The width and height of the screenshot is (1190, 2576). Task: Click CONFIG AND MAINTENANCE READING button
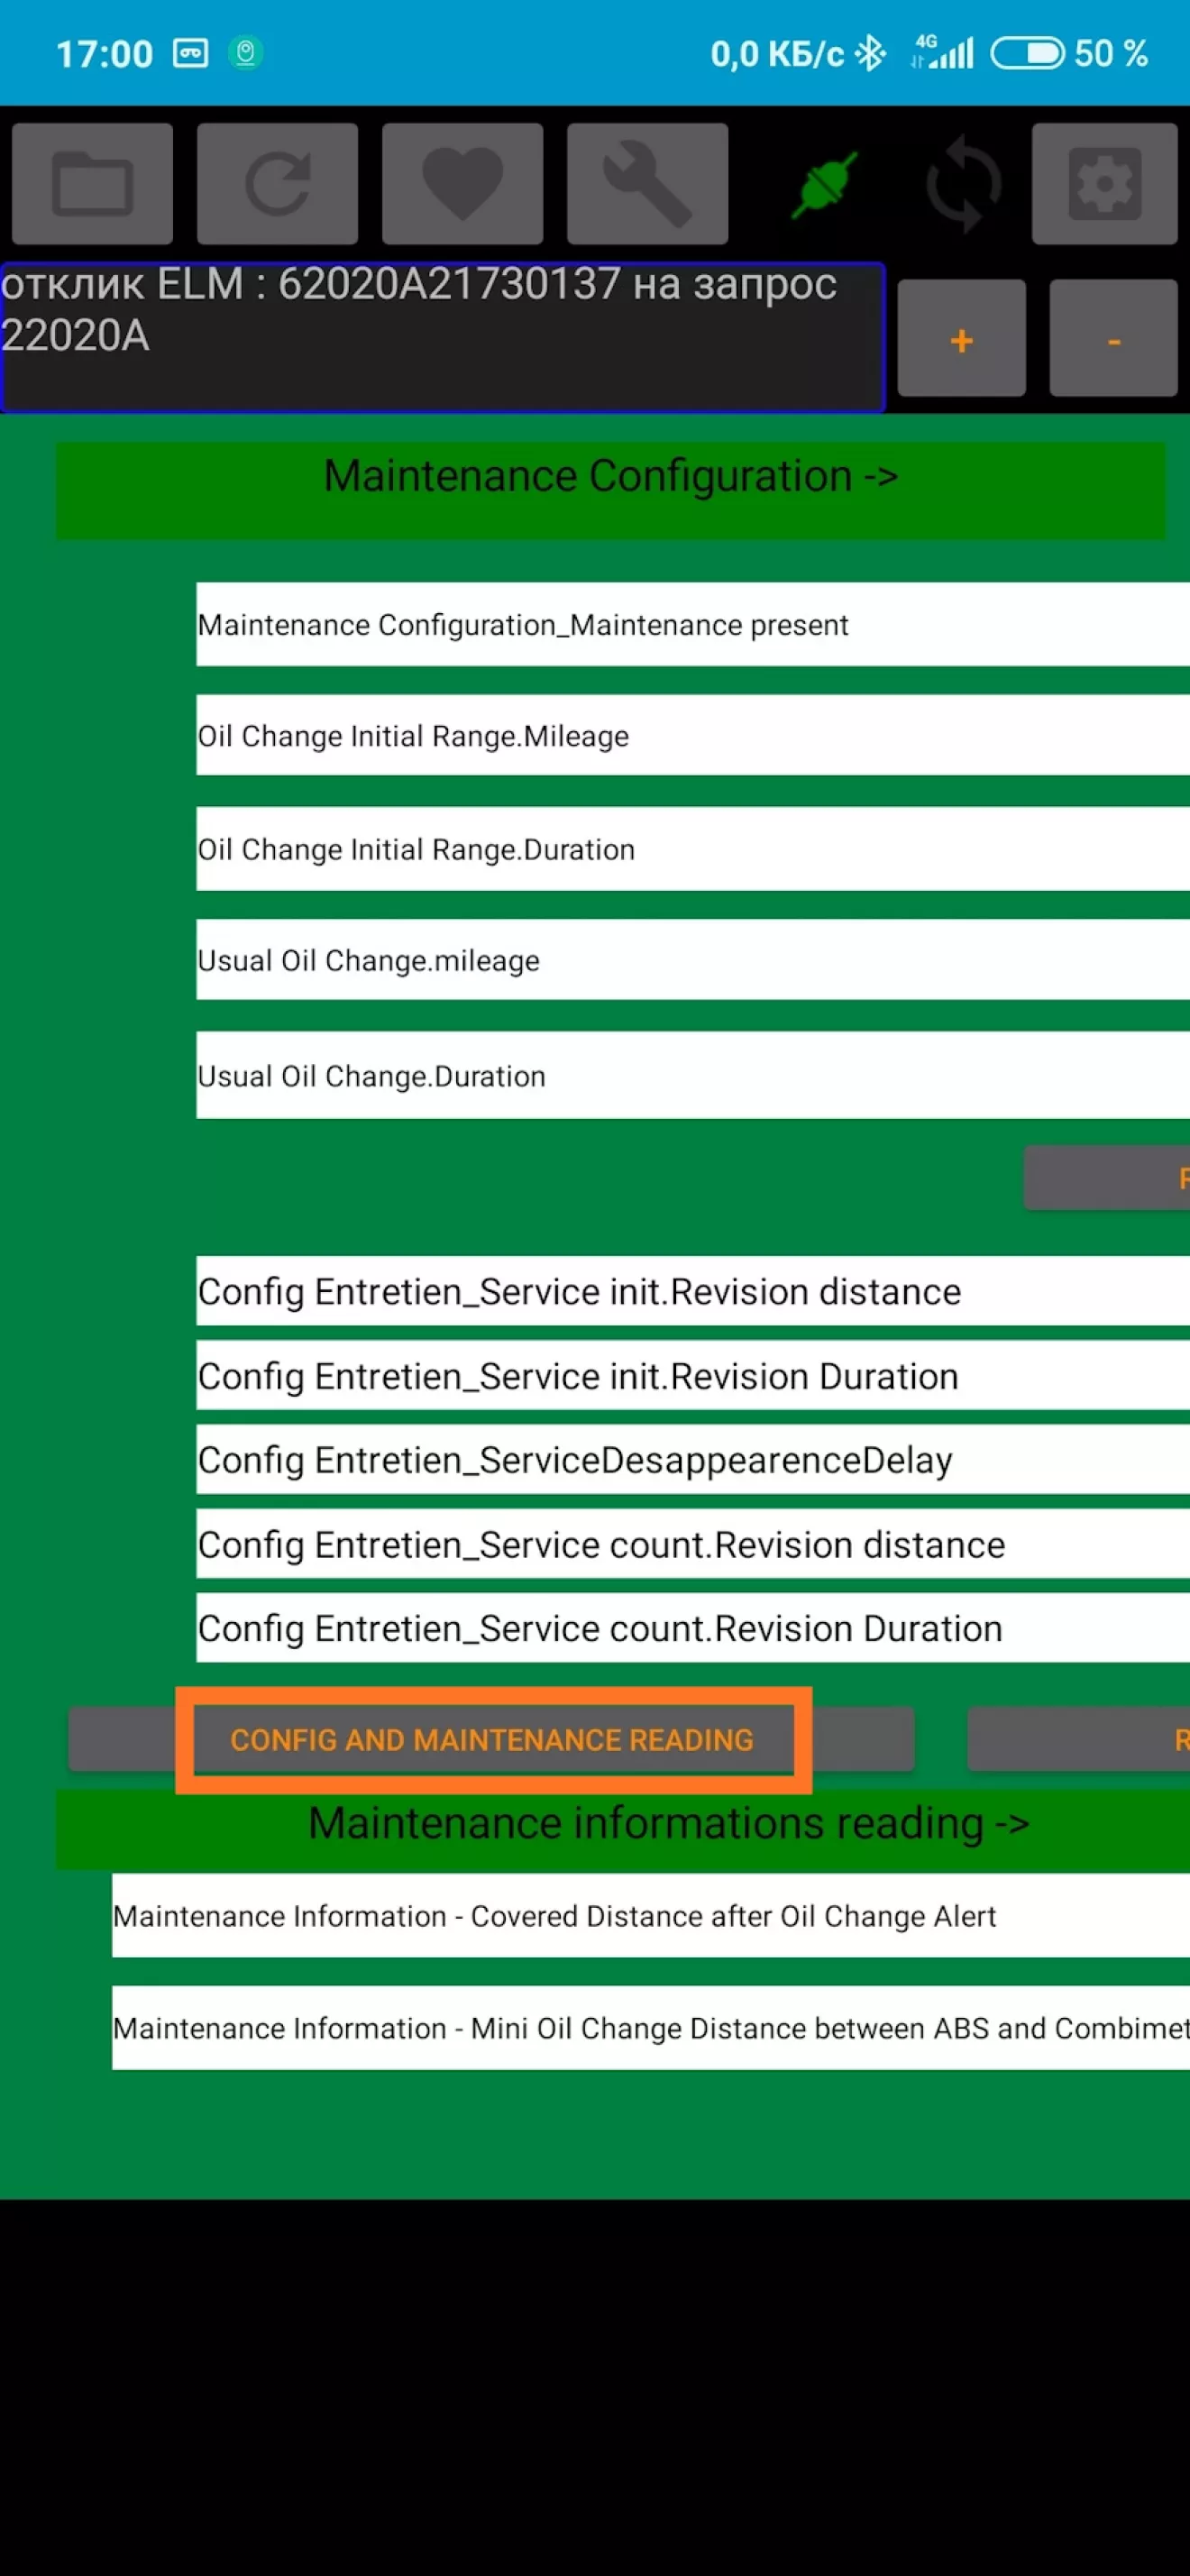click(x=491, y=1740)
